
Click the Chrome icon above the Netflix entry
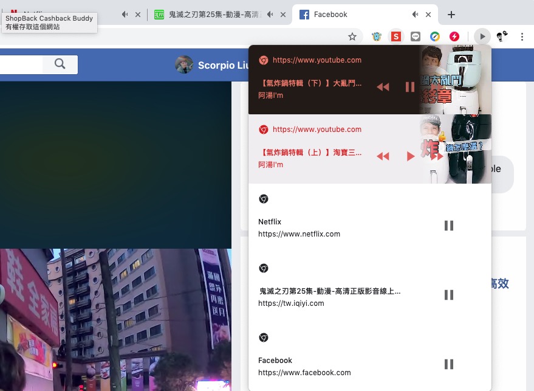(x=264, y=199)
